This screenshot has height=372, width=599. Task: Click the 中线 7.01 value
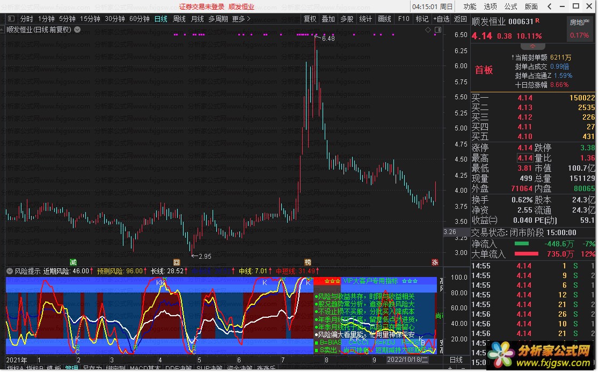[261, 271]
